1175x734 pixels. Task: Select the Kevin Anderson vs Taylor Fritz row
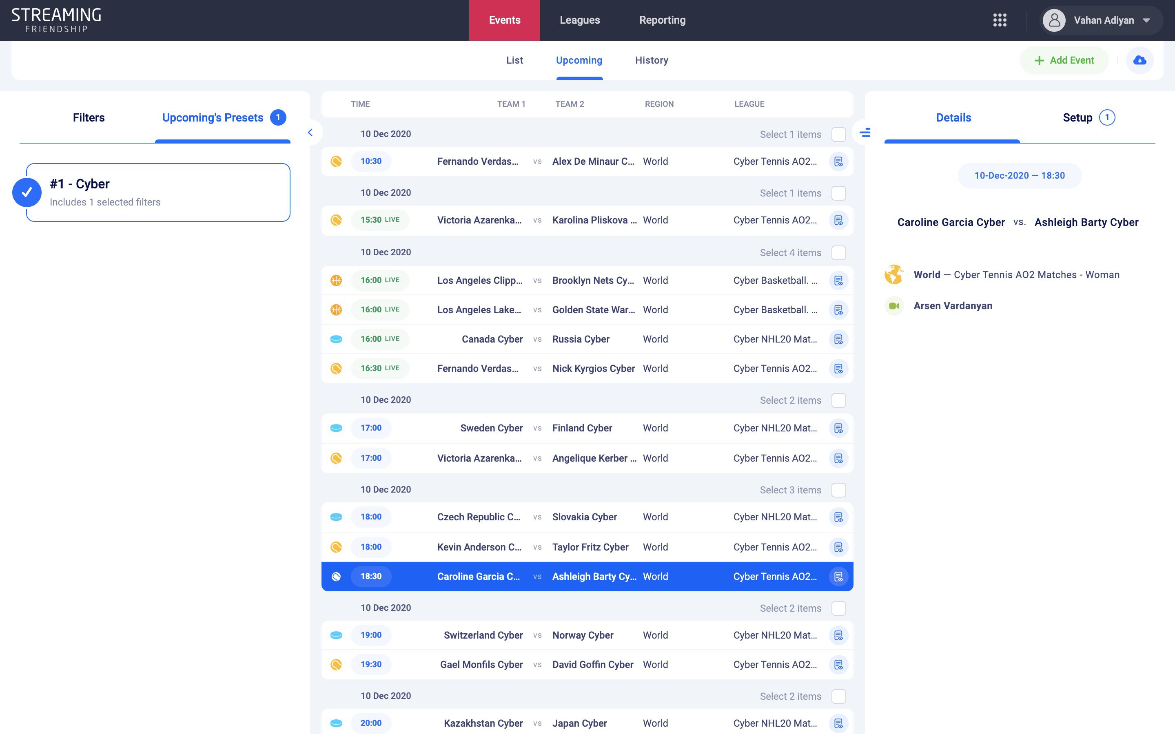[587, 547]
